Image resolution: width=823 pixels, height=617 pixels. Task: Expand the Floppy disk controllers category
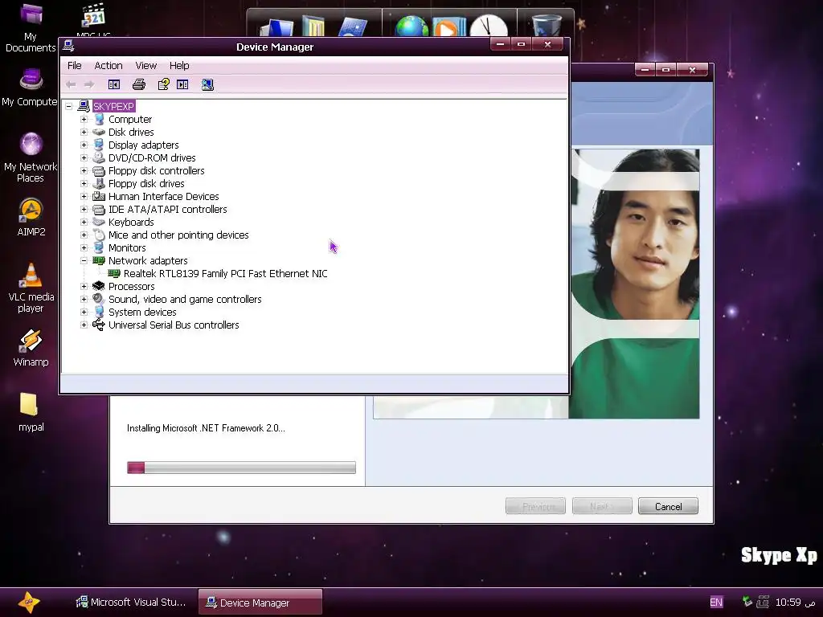84,171
